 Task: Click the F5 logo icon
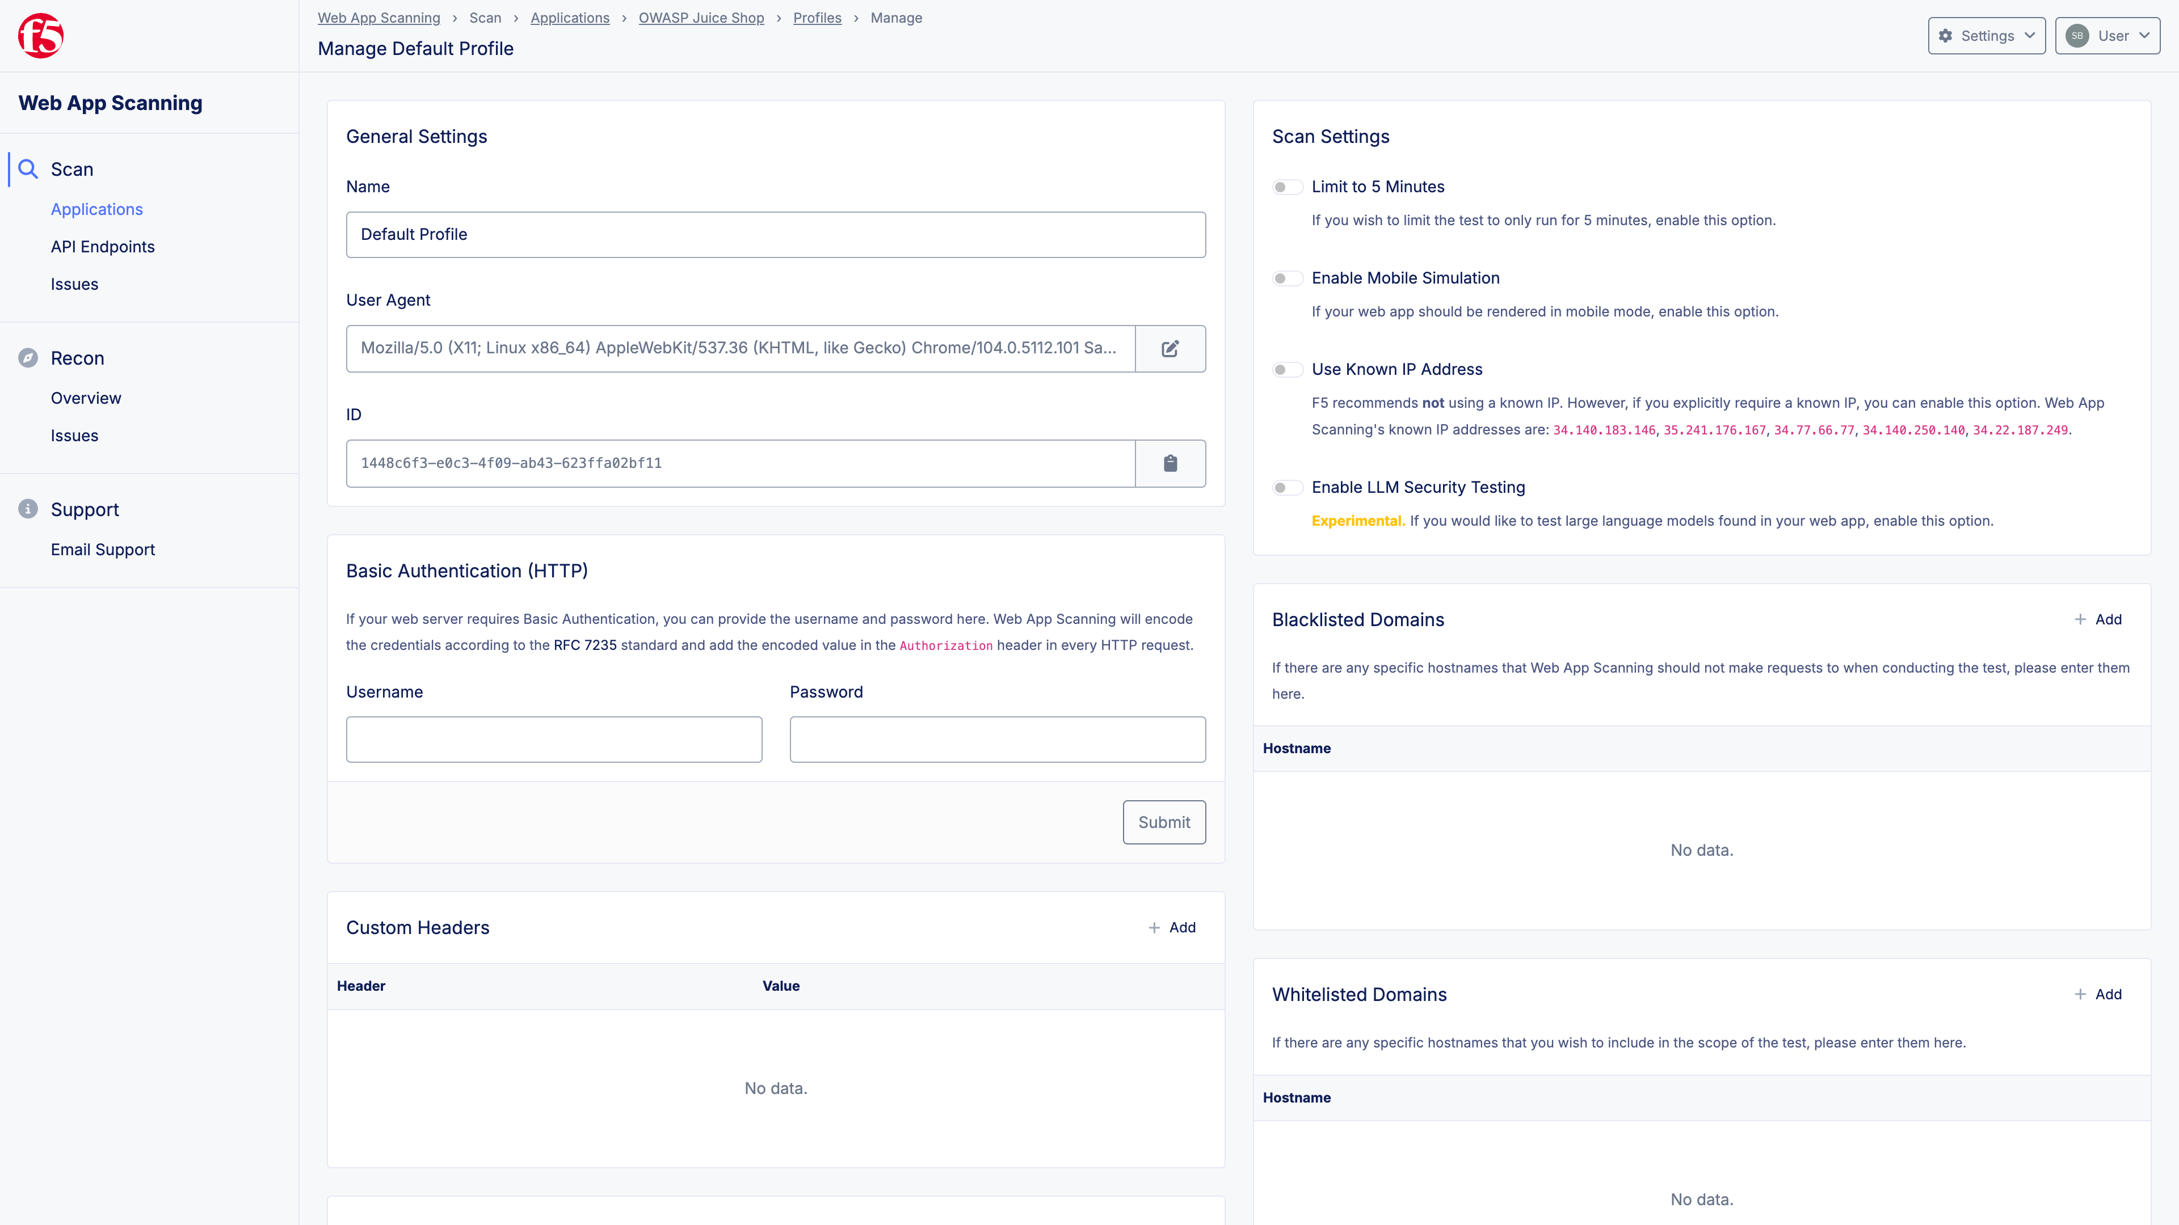(x=41, y=36)
